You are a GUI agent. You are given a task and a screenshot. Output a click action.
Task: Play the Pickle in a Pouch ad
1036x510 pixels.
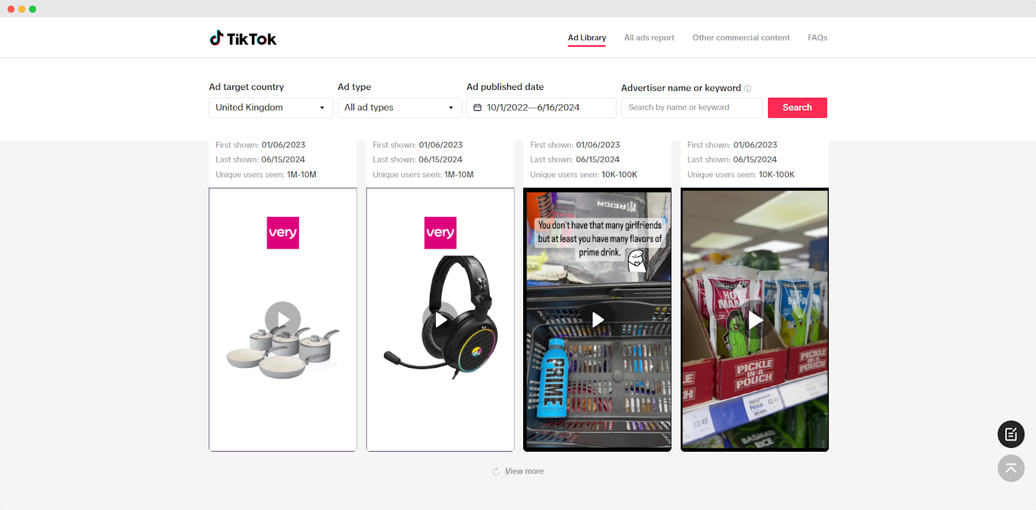click(x=755, y=320)
